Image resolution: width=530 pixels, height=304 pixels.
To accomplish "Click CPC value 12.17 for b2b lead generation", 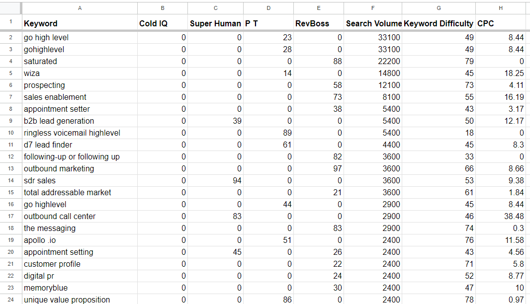I will [501, 121].
